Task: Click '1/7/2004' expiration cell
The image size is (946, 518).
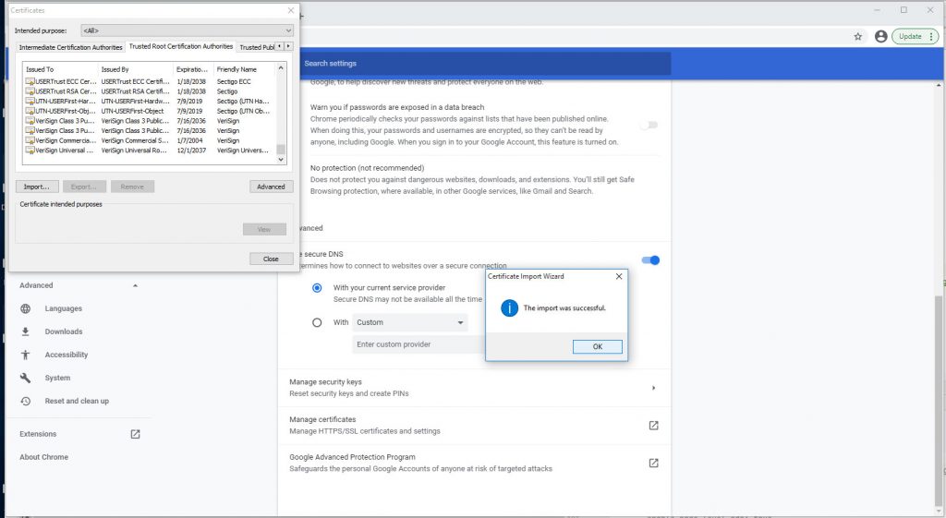Action: click(189, 140)
